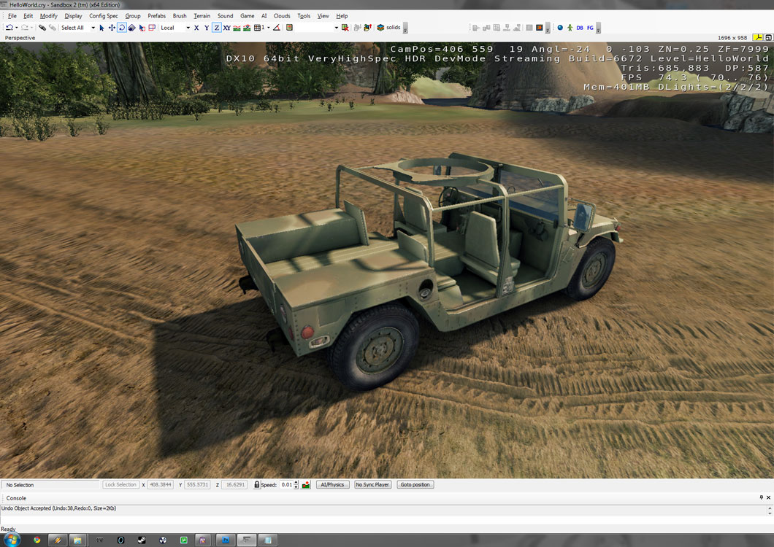
Task: Click the orange square icon left of the blue sphere
Action: (x=540, y=28)
